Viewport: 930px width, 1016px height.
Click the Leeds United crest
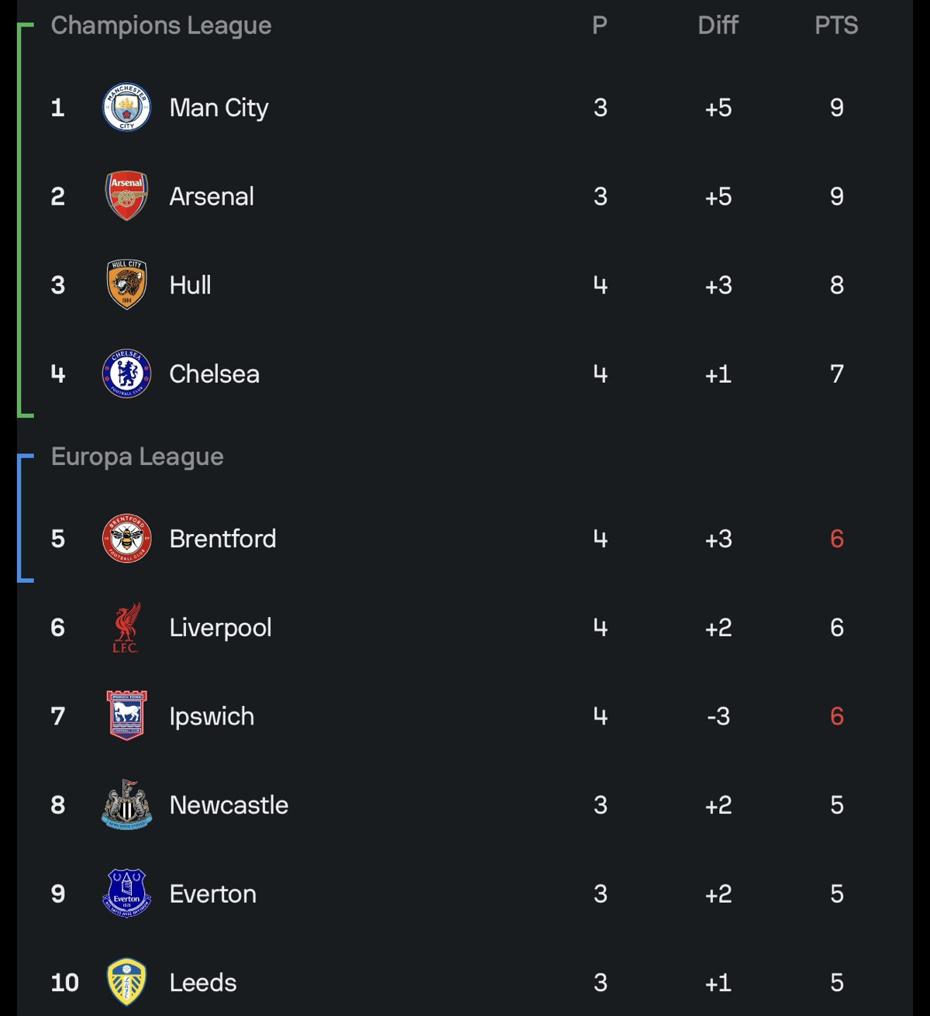pos(126,983)
